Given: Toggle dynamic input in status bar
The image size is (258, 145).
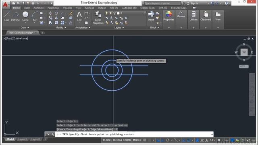Looking at the screenshot, I should pos(158,140).
